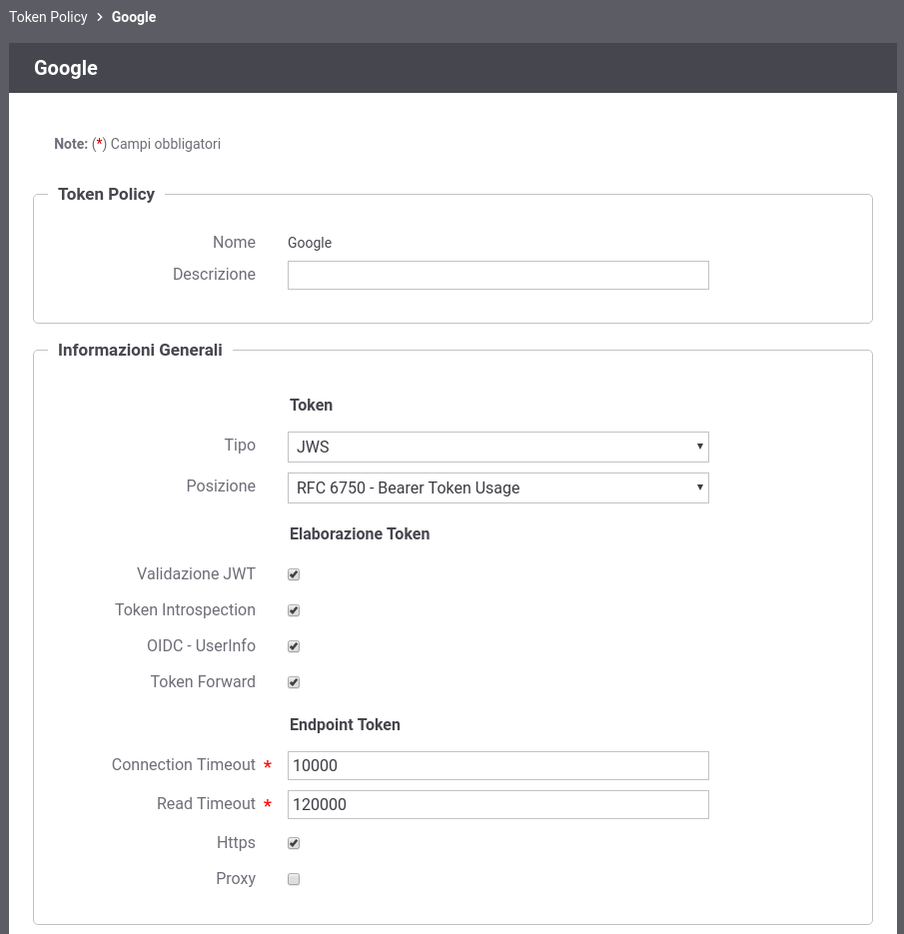This screenshot has height=934, width=904.
Task: Click the Posizione label
Action: tap(221, 486)
